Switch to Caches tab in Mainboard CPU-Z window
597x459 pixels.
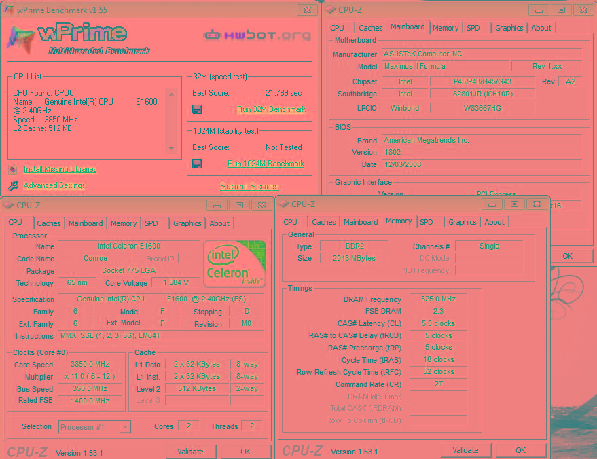370,28
